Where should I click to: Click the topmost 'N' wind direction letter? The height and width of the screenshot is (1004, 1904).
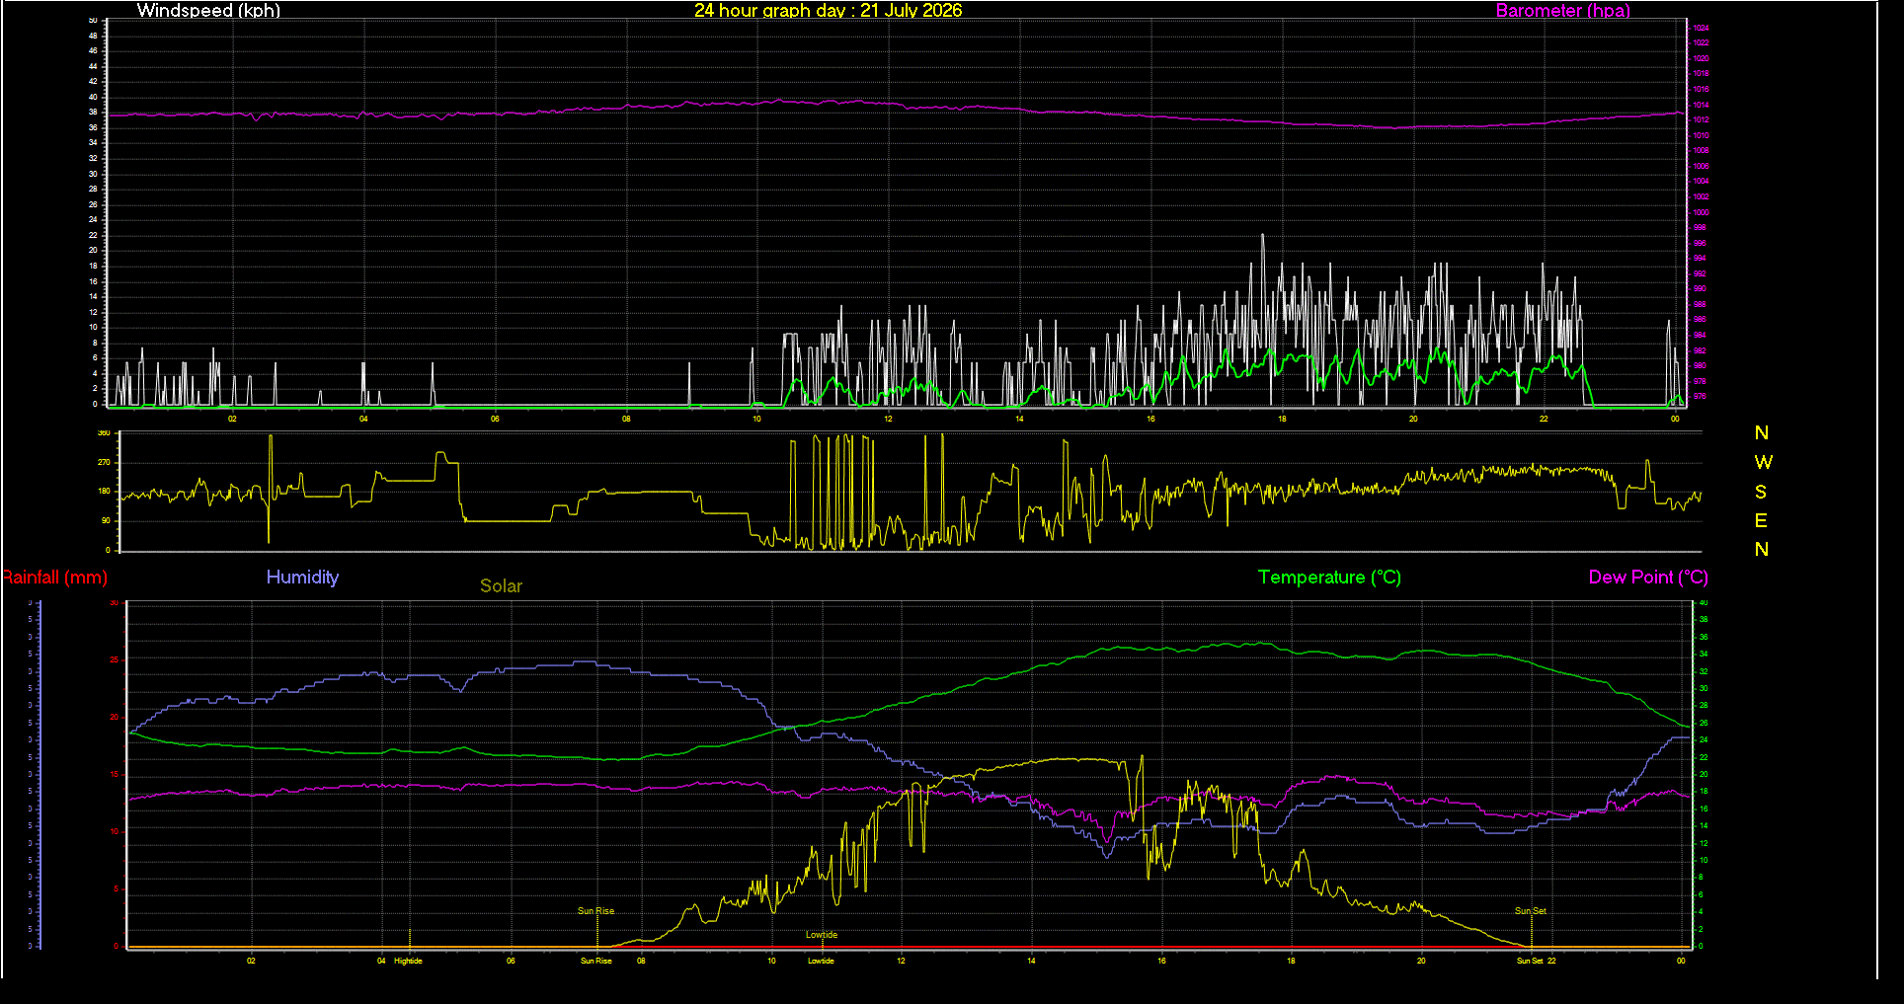(1762, 432)
